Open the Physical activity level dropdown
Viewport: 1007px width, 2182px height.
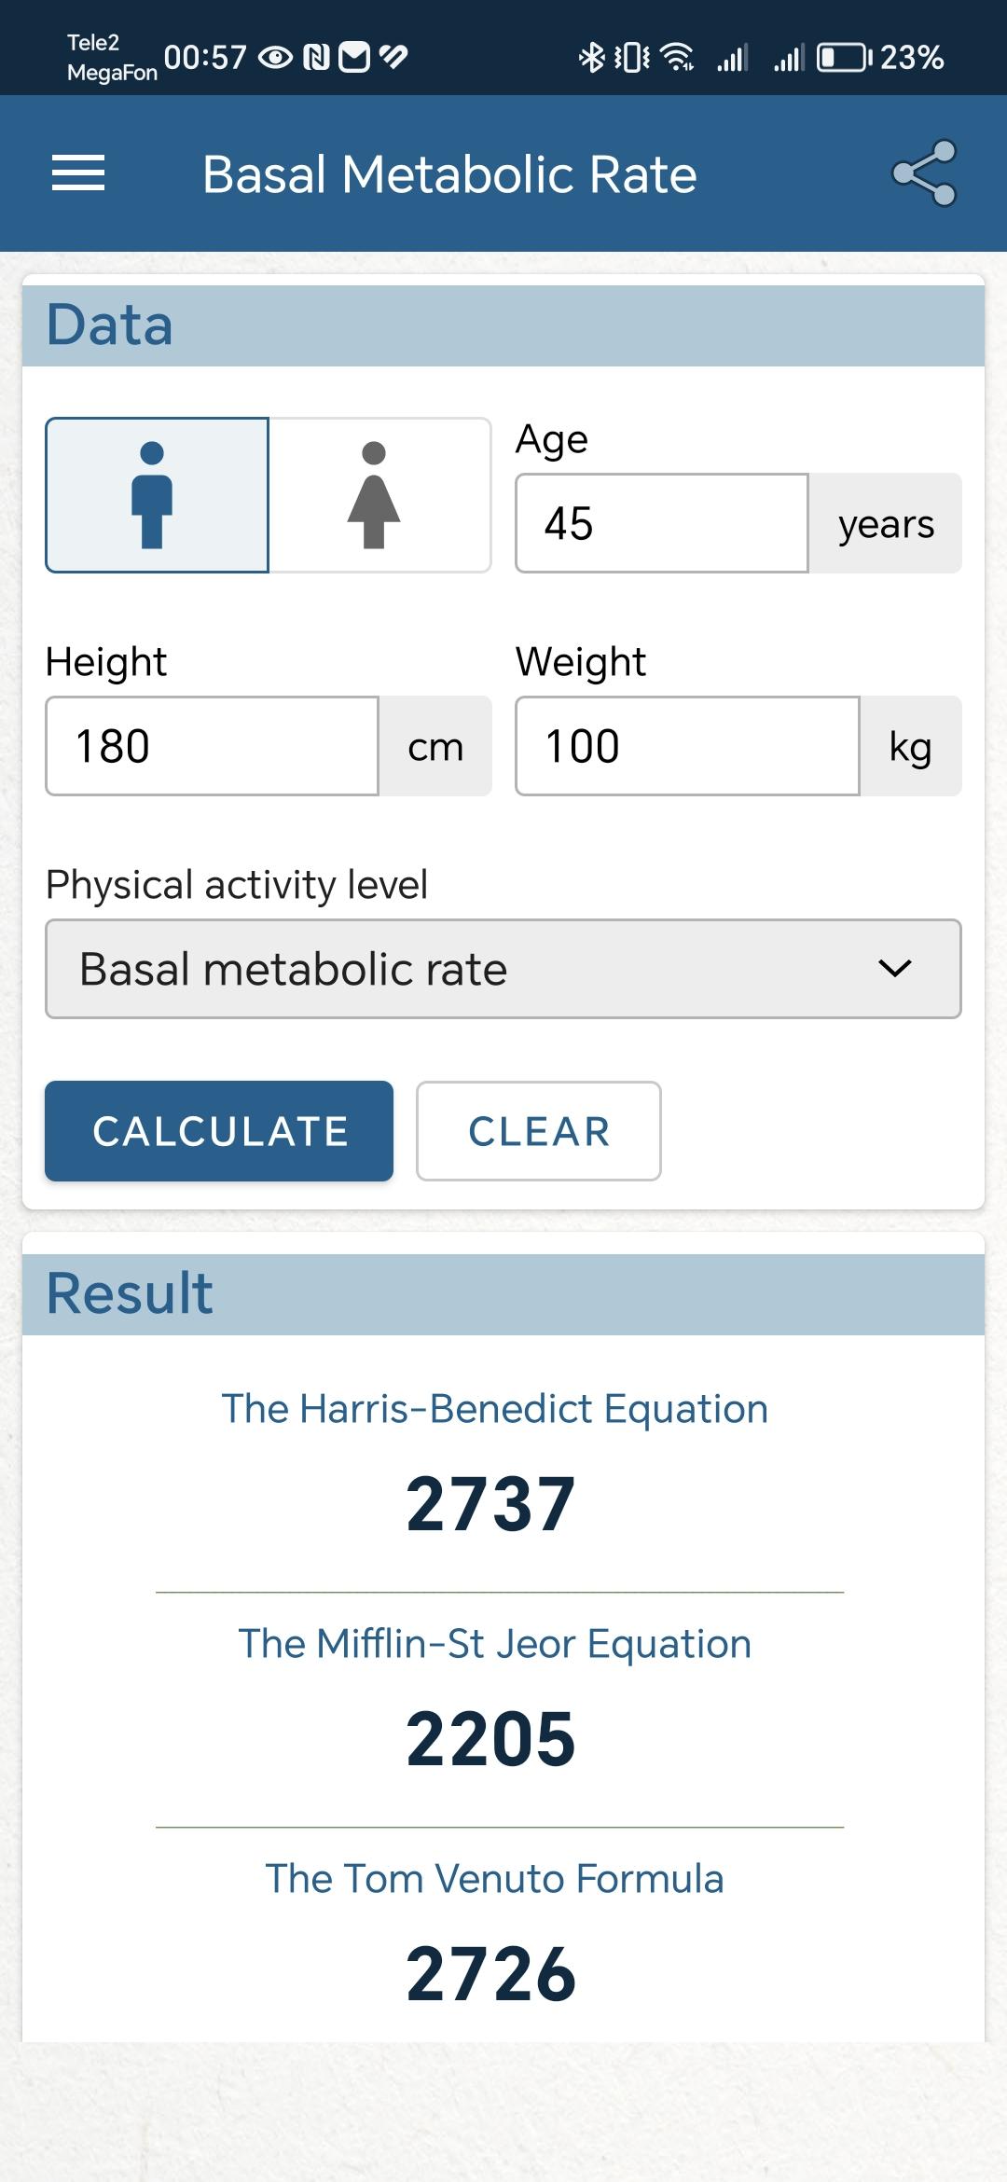pyautogui.click(x=504, y=969)
